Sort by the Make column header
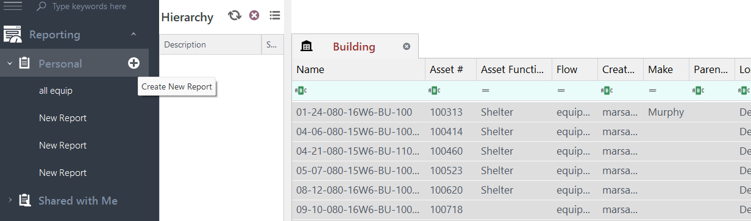The width and height of the screenshot is (751, 221). (x=666, y=69)
